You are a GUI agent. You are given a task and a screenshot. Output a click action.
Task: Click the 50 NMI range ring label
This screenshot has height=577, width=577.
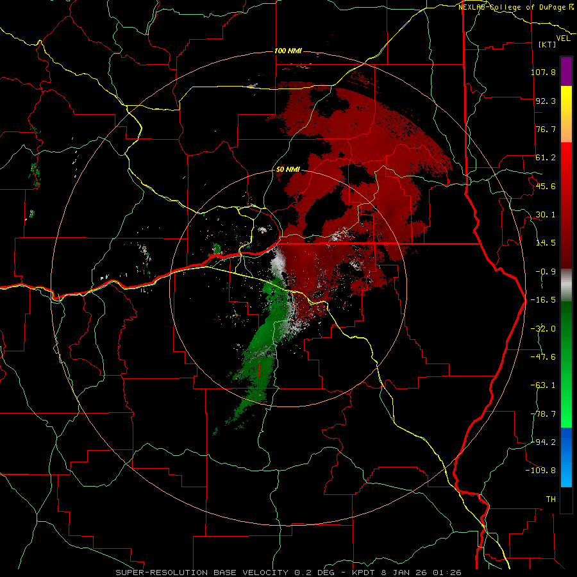point(288,170)
